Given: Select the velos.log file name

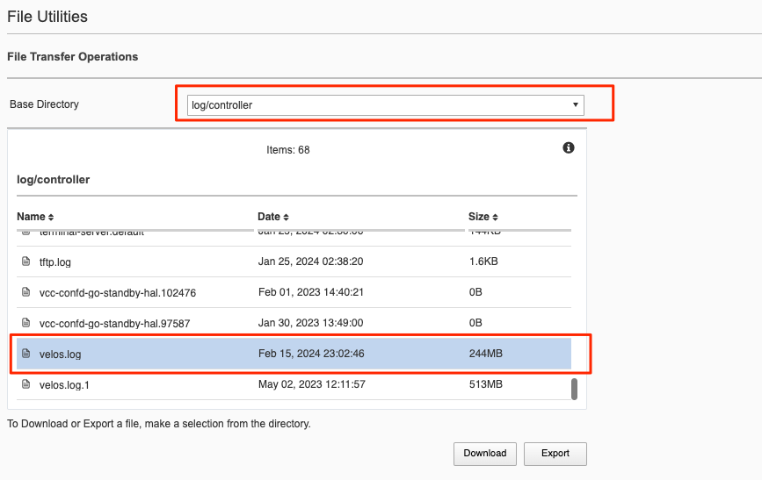Looking at the screenshot, I should 61,355.
